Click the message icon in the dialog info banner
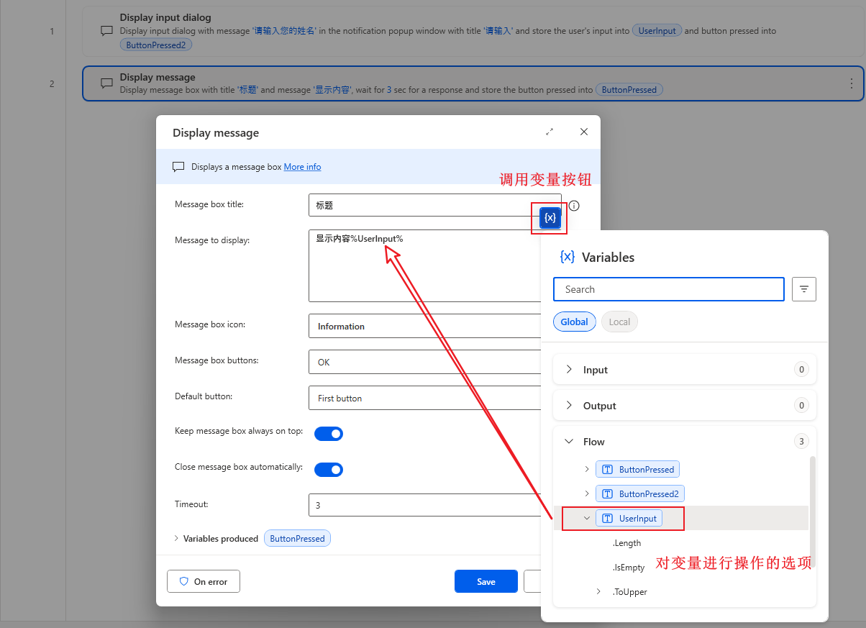 [178, 167]
